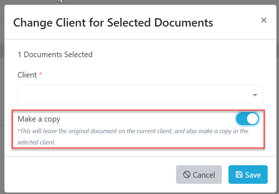
Task: Click the "Make a copy" label text
Action: tap(39, 119)
